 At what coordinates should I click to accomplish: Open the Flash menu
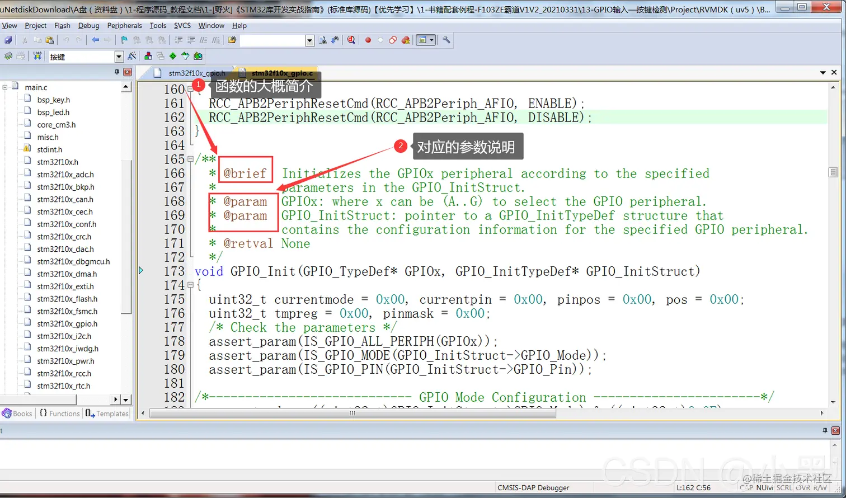[x=62, y=25]
